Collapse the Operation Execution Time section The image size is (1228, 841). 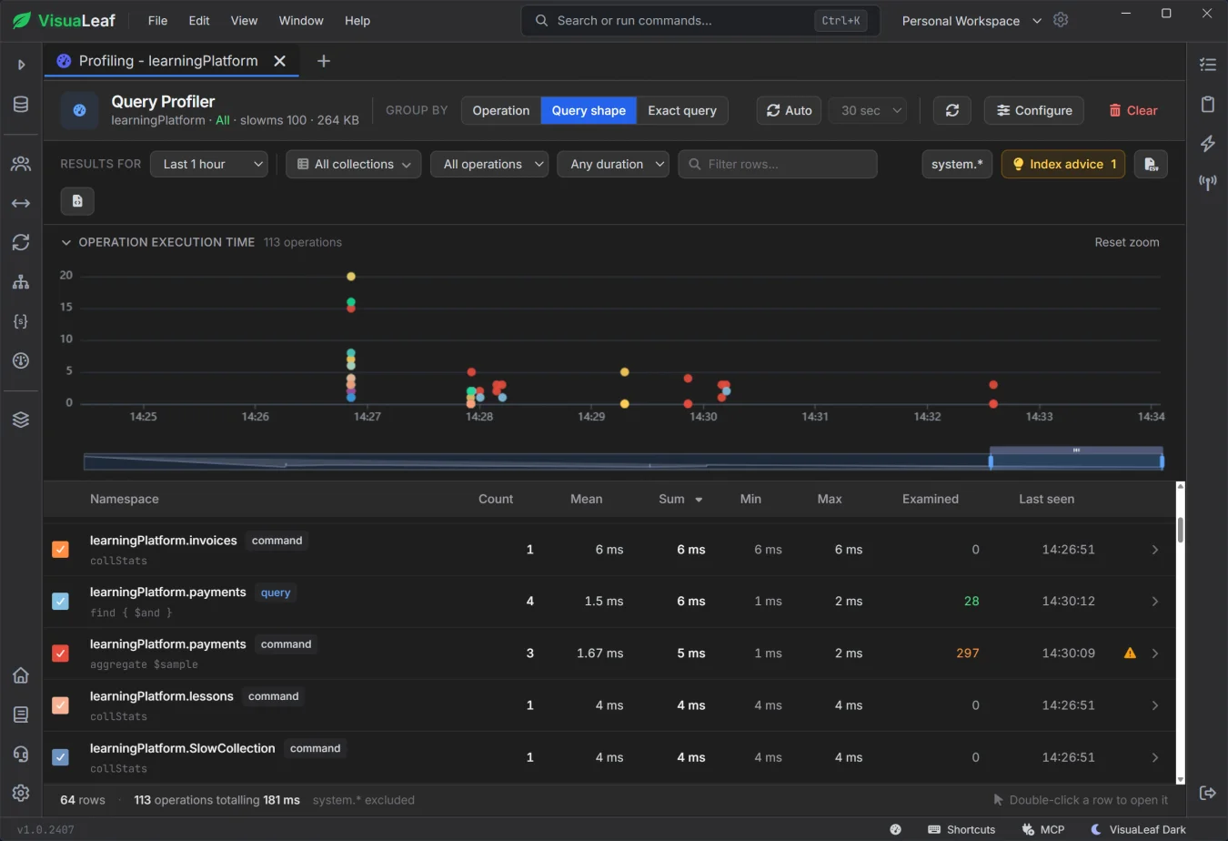pyautogui.click(x=65, y=242)
